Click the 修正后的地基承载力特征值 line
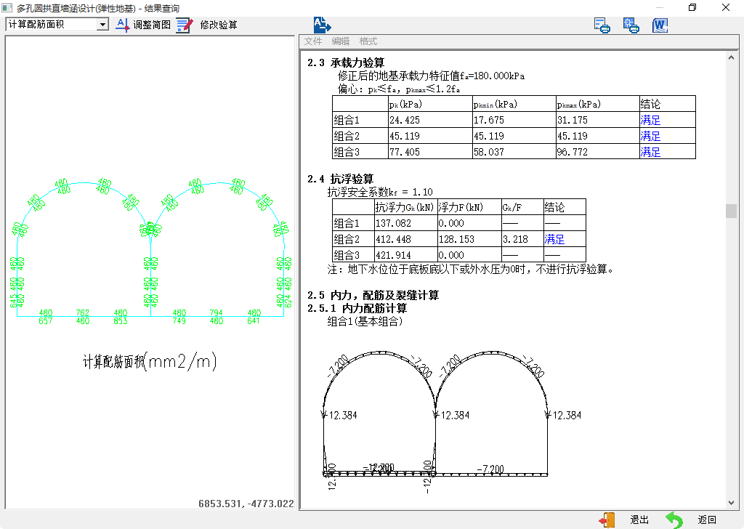 pyautogui.click(x=431, y=76)
